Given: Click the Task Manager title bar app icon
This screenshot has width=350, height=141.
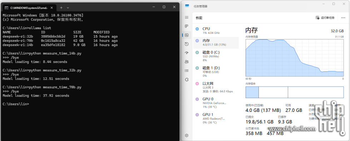Looking at the screenshot, I should [187, 6].
